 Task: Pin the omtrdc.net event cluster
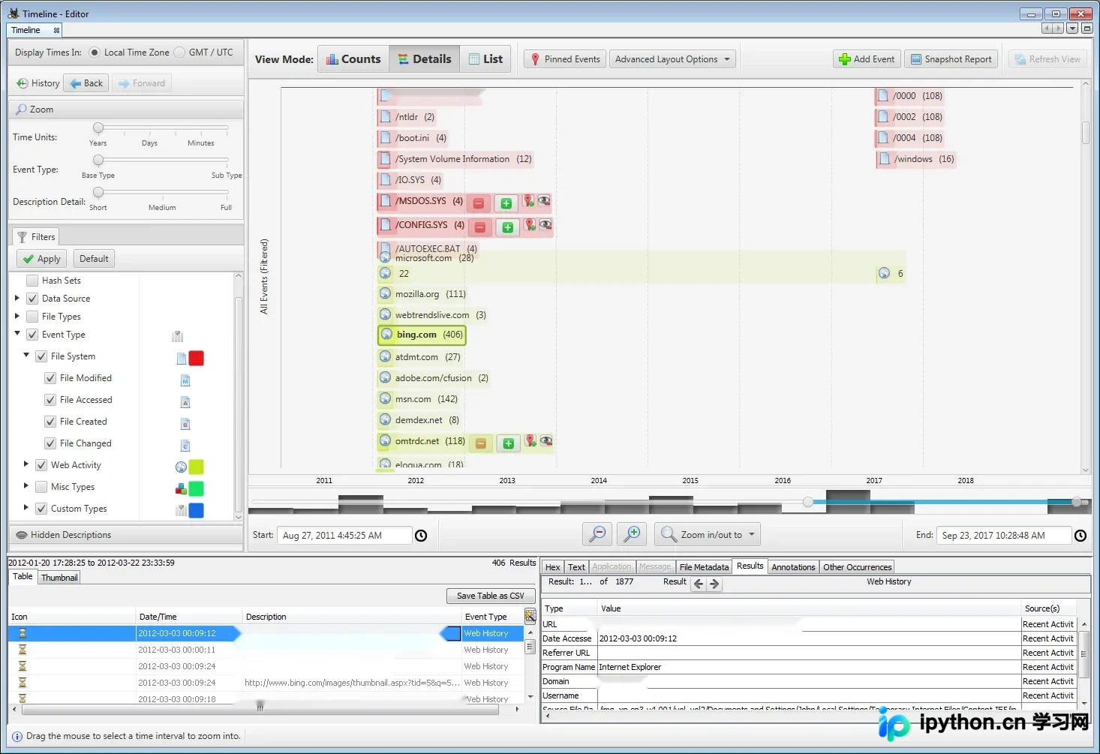(530, 441)
